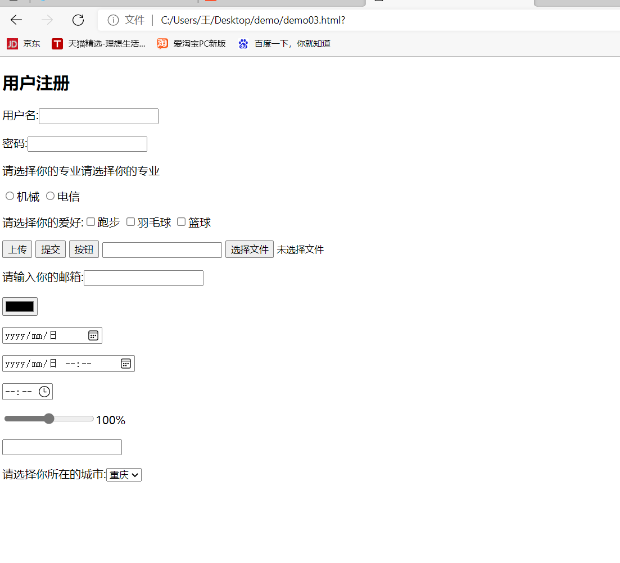Open the black color picker swatch
This screenshot has height=563, width=620.
[20, 307]
